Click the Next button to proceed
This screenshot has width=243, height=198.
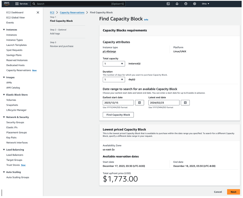pyautogui.click(x=233, y=192)
